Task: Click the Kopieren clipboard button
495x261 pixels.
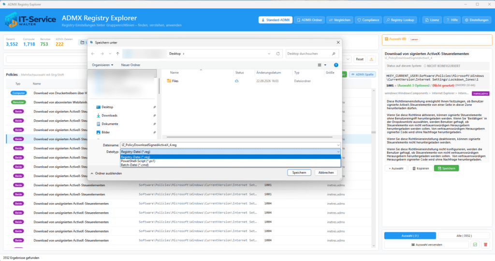Action: 421,168
